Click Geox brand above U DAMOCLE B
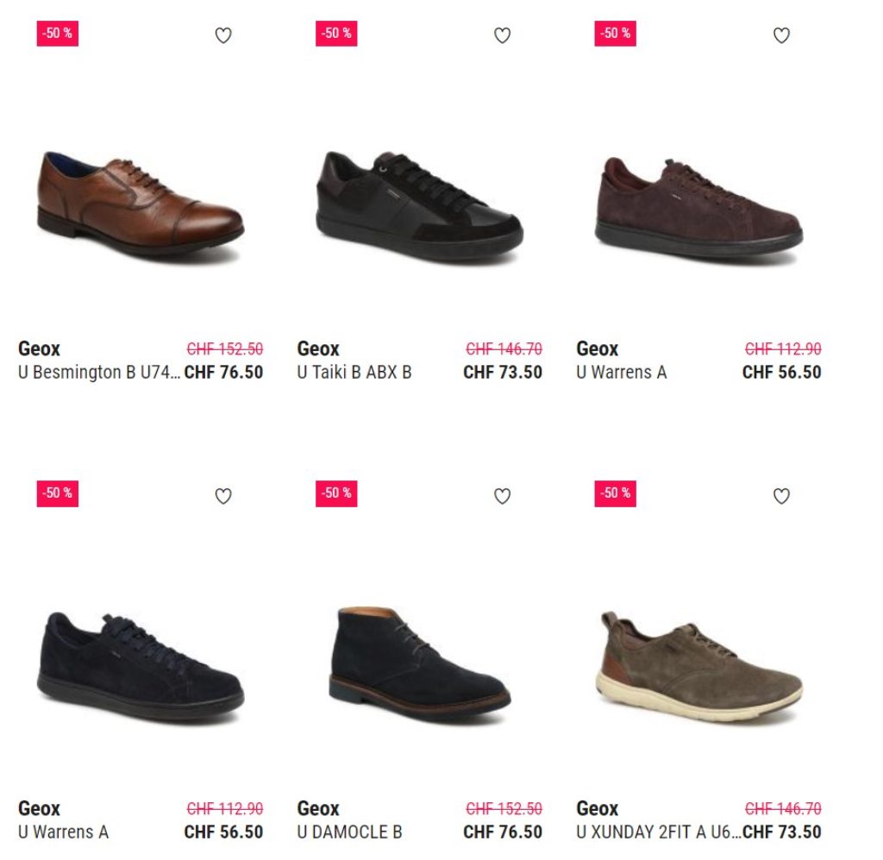The width and height of the screenshot is (883, 860). [318, 809]
